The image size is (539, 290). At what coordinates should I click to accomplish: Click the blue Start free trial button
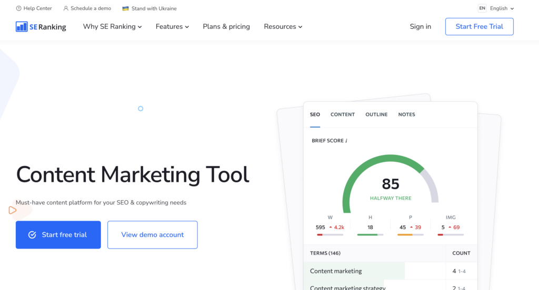(x=58, y=235)
